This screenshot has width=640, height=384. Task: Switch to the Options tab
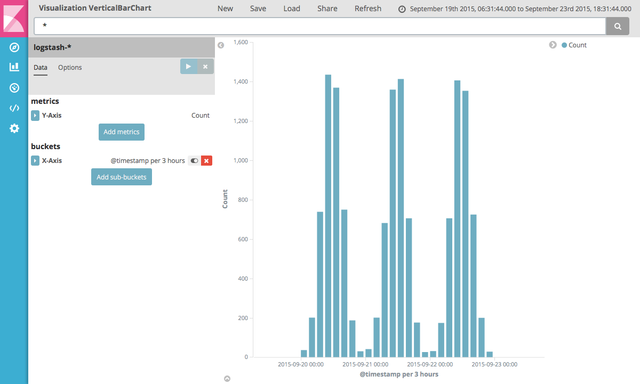(x=70, y=68)
